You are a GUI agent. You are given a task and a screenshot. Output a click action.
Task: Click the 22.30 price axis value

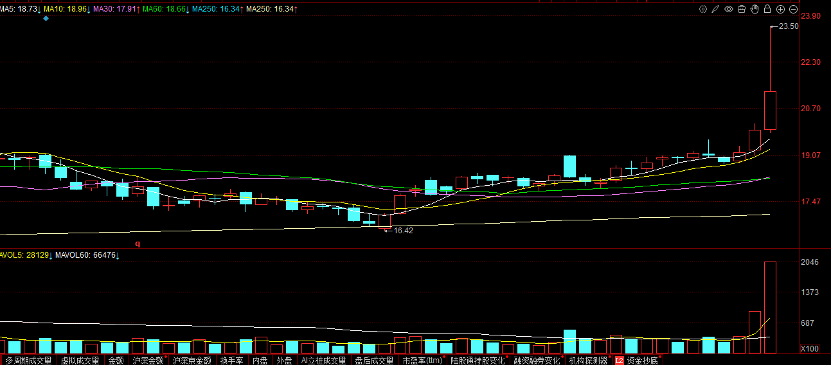point(812,62)
